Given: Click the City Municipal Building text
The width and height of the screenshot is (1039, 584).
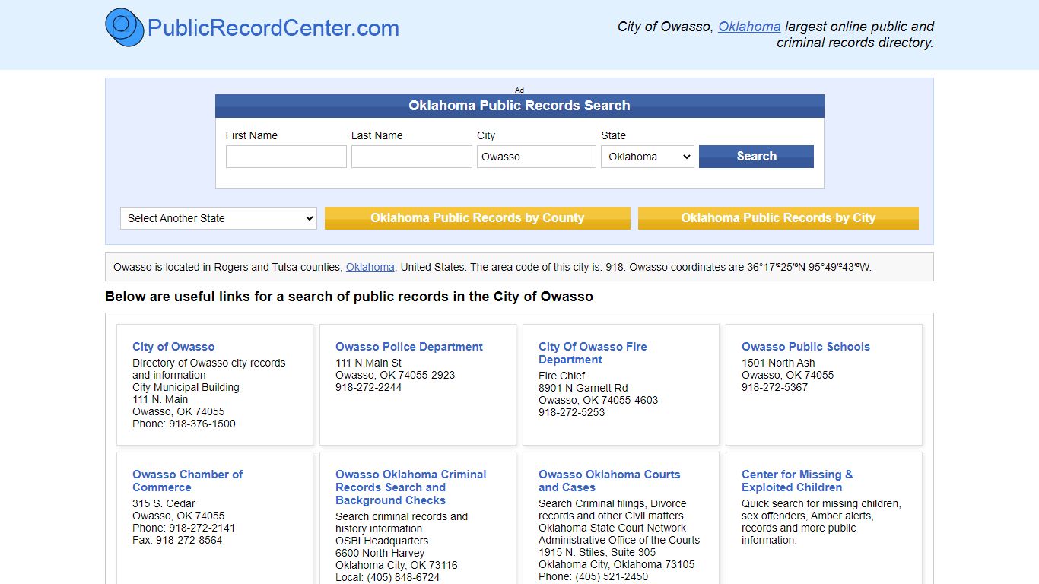Looking at the screenshot, I should (x=186, y=387).
